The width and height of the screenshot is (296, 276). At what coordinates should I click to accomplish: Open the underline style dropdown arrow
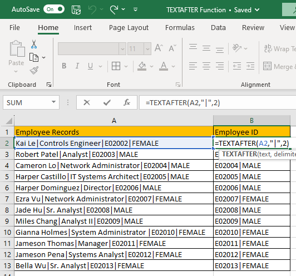pyautogui.click(x=100, y=66)
